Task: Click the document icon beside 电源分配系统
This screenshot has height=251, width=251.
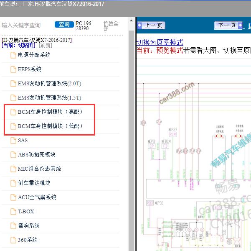Action: [x=13, y=55]
